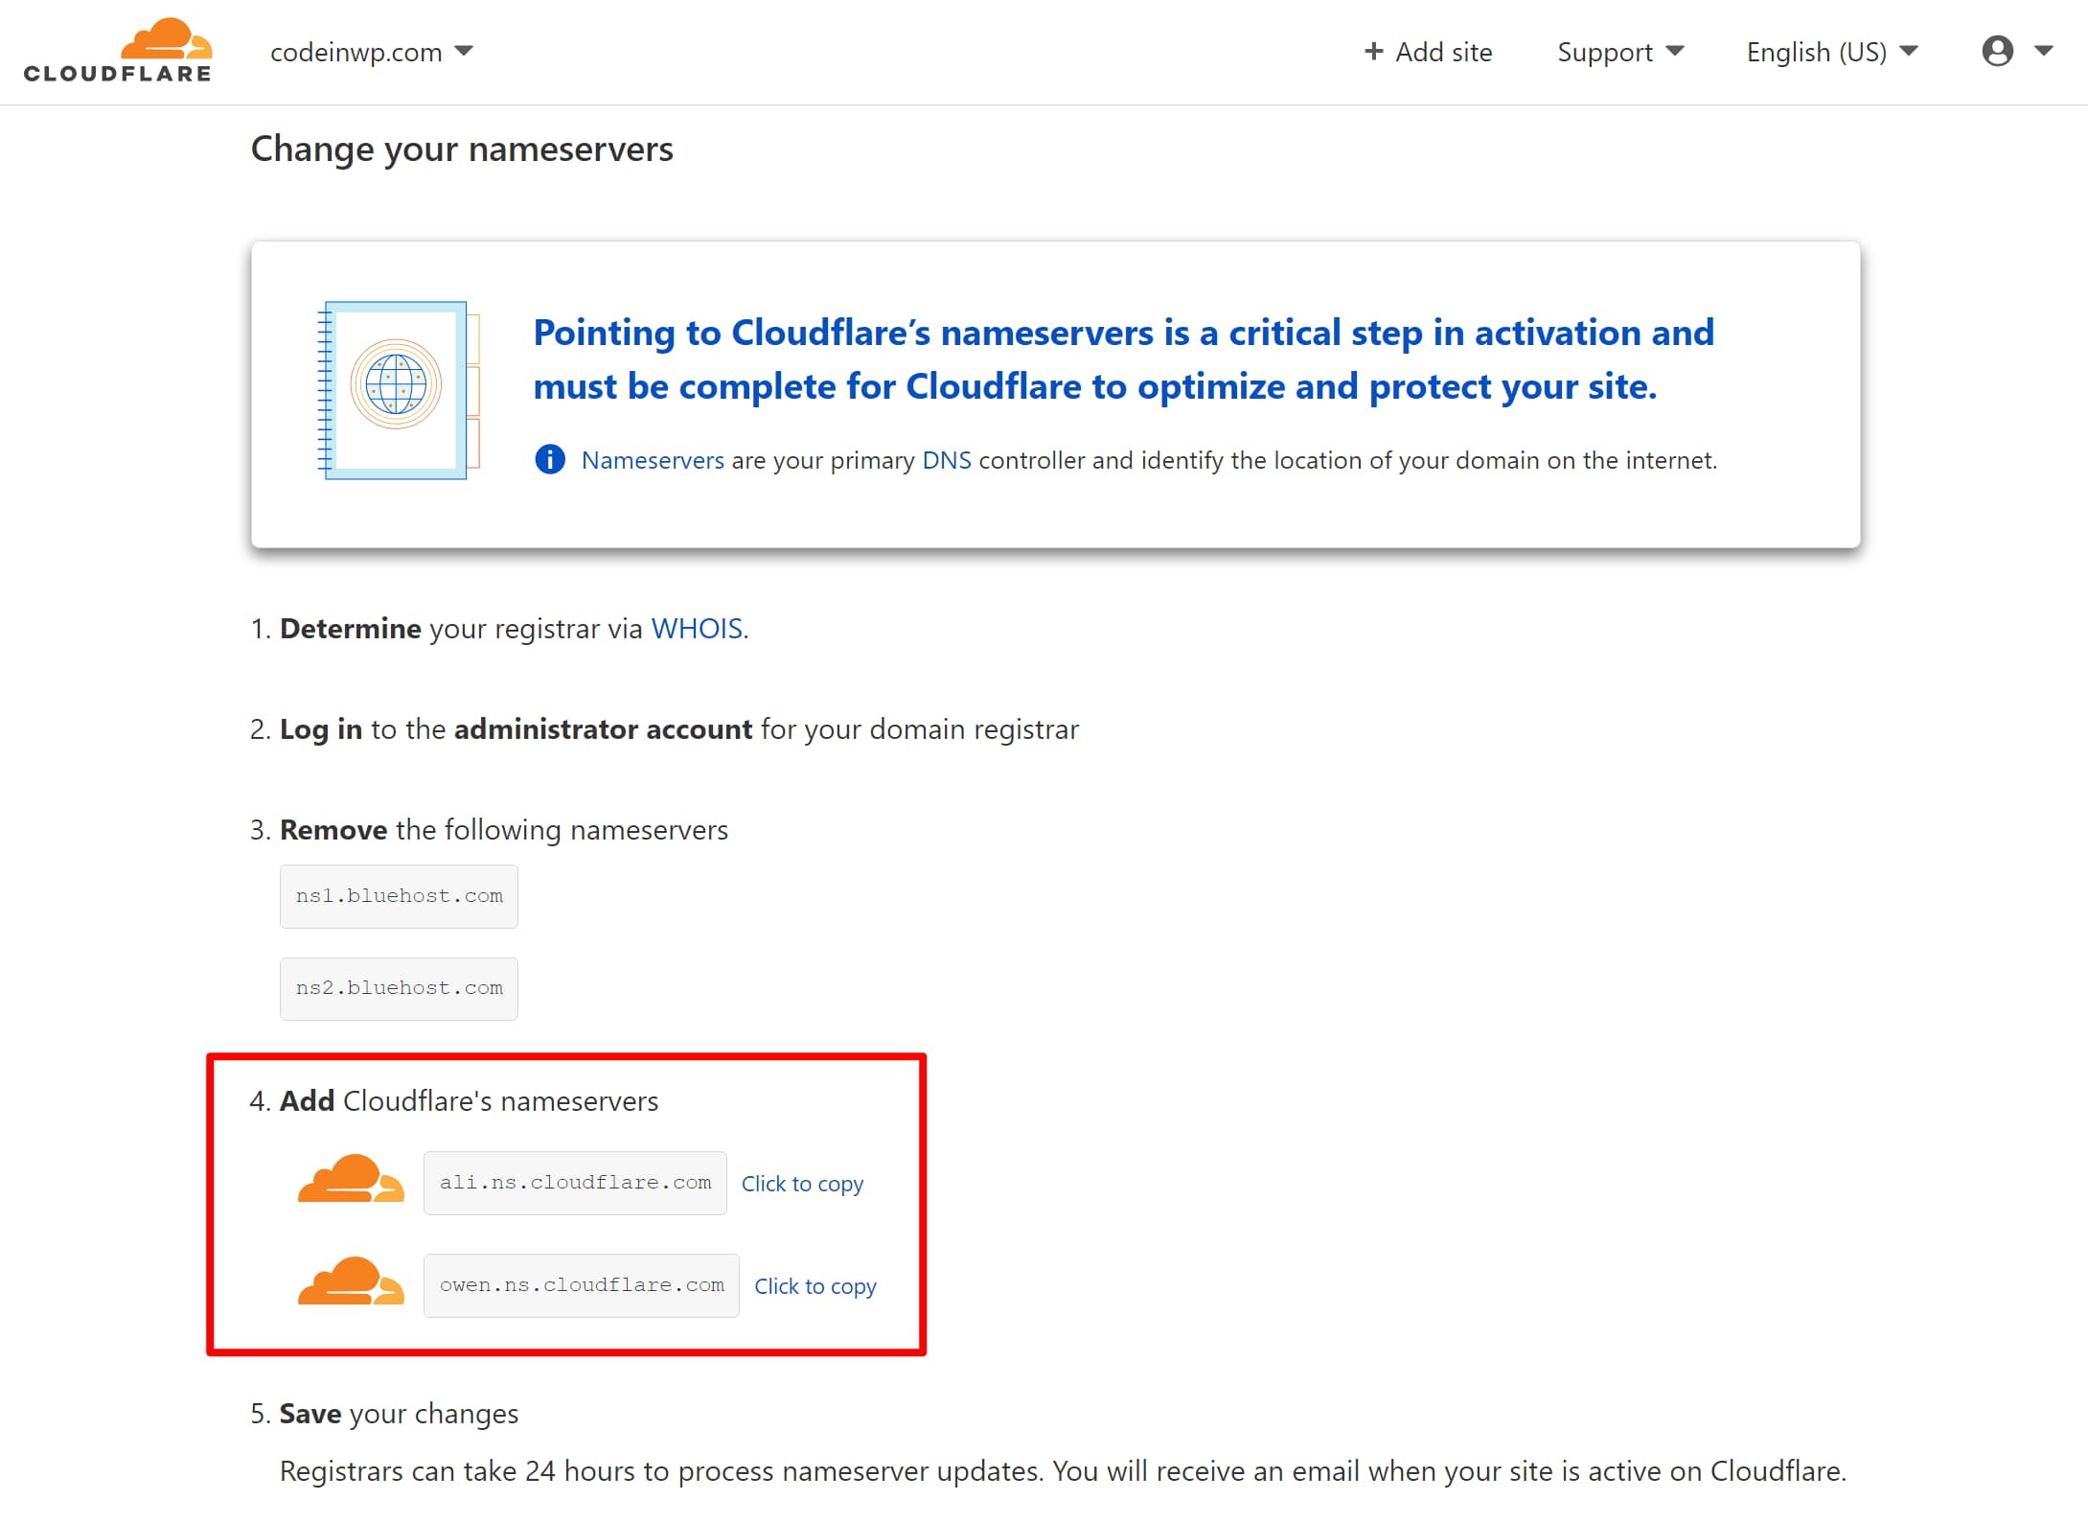Image resolution: width=2088 pixels, height=1523 pixels.
Task: Click the notebook illustration in the banner
Action: tap(393, 393)
